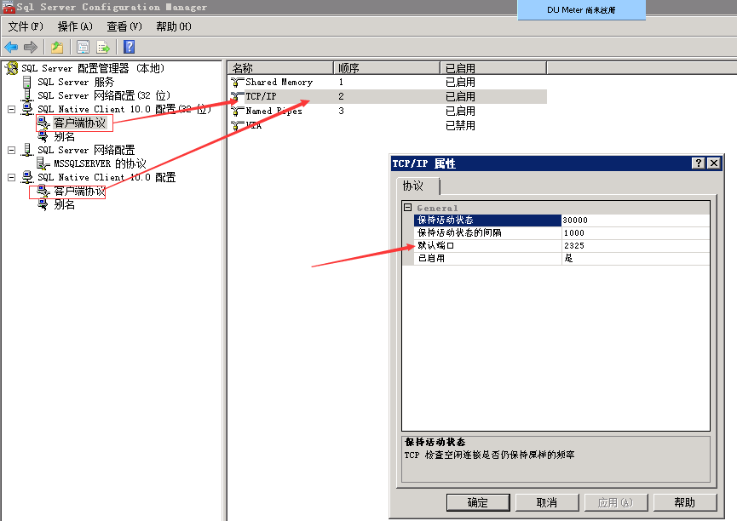737x521 pixels.
Task: Click the SQL Server 网络配置 (32 位) icon
Action: pyautogui.click(x=27, y=95)
